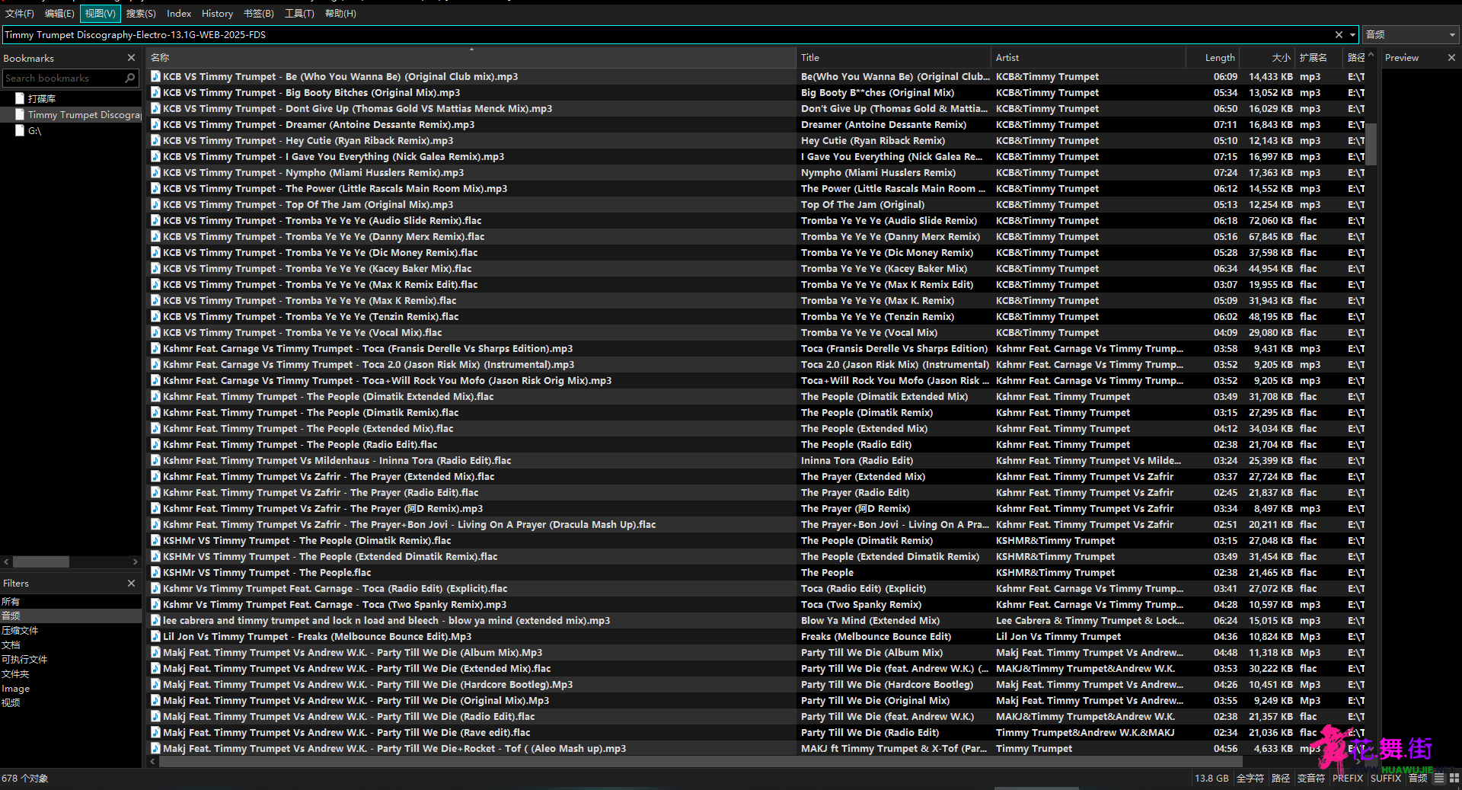
Task: Click the file icon of 'Big Booty Bitches (Original Mix).mp3'
Action: tap(155, 92)
